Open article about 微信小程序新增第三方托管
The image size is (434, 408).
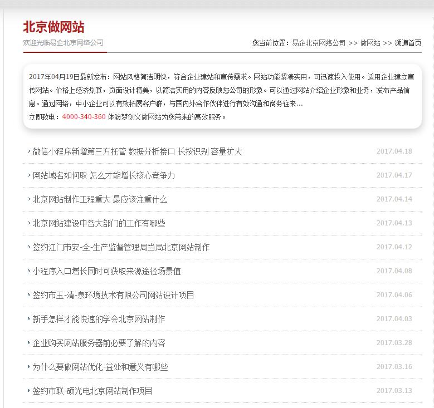(137, 151)
